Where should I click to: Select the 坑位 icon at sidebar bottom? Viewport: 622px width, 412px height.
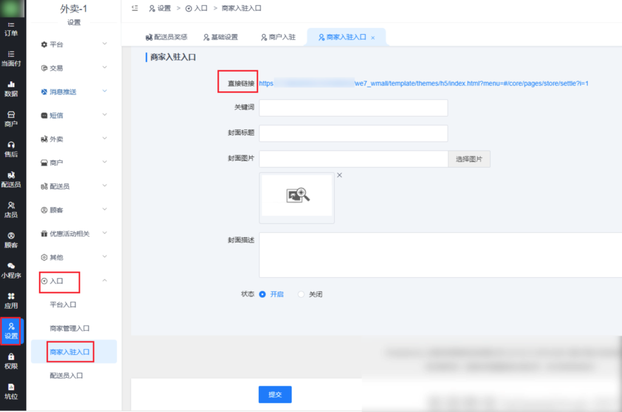coord(12,391)
